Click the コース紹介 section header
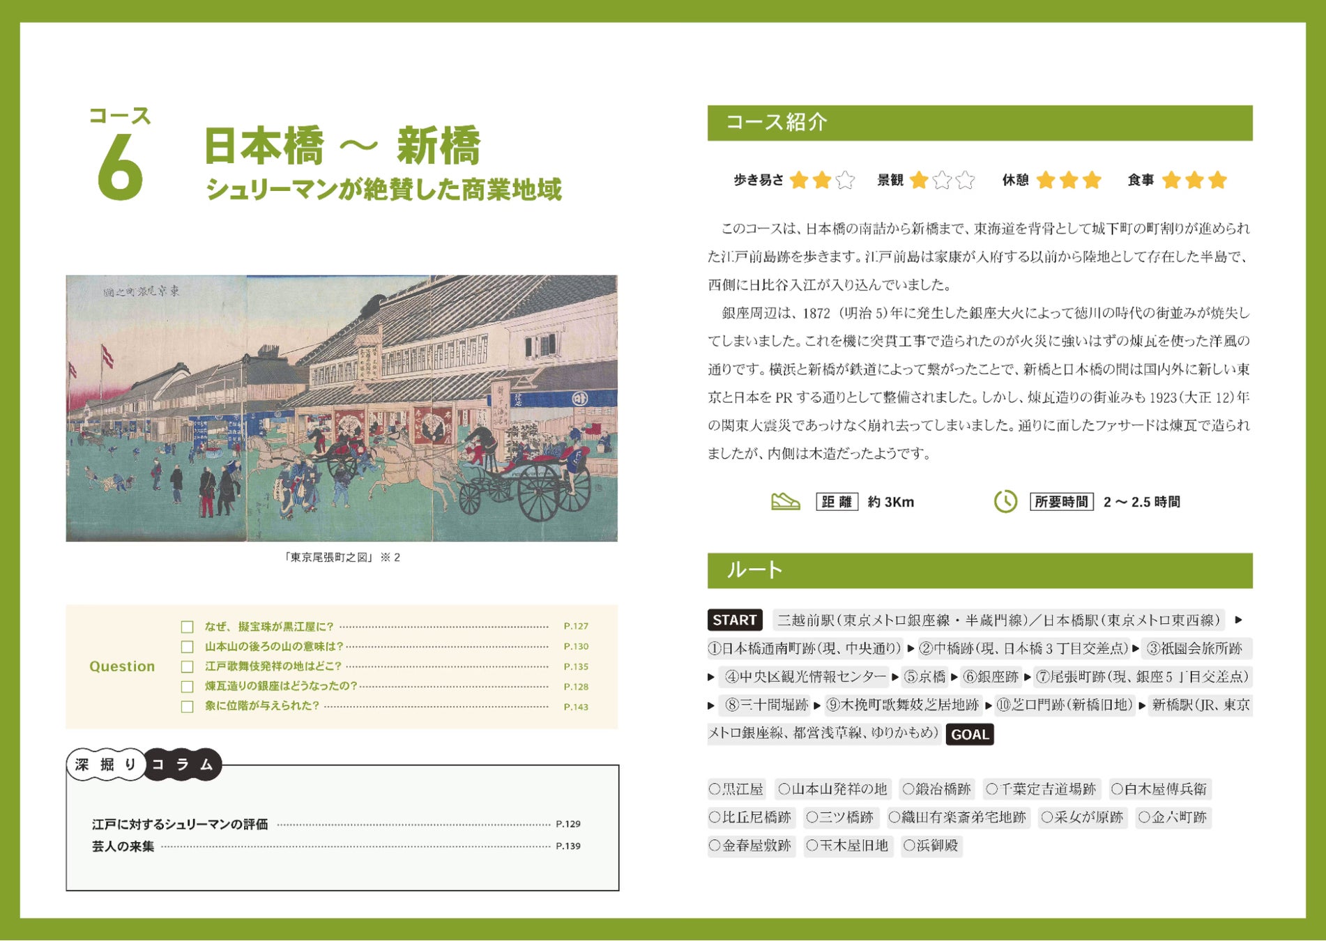Viewport: 1326px width, 941px height. tap(980, 123)
